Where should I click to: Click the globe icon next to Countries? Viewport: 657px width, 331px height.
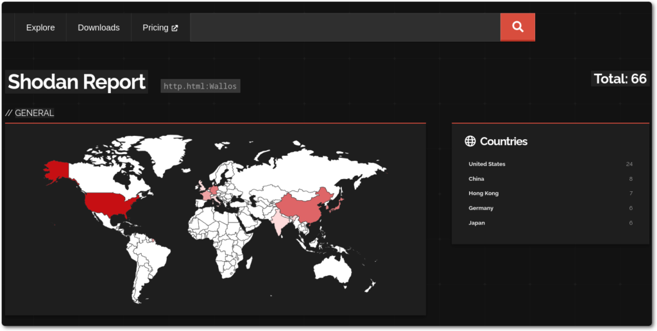coord(470,141)
